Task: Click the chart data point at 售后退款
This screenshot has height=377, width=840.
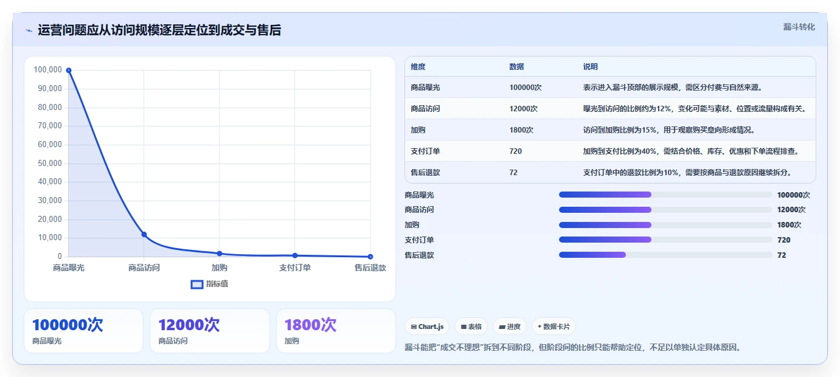Action: (370, 257)
